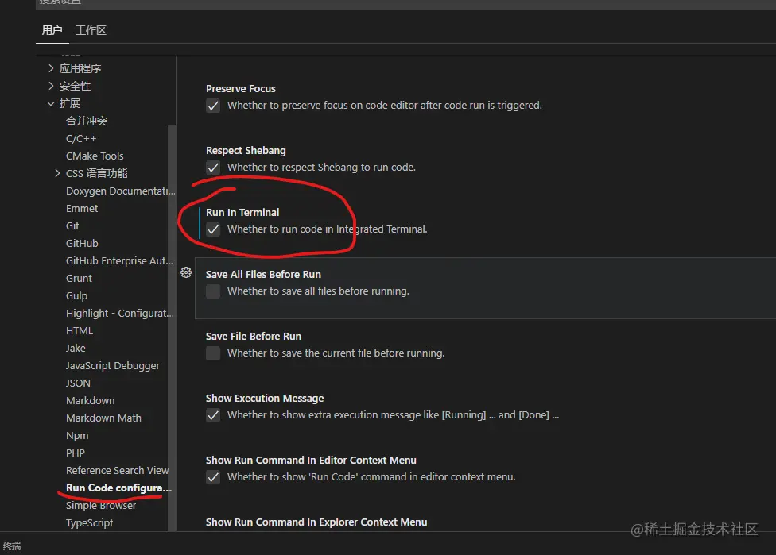Select 合并冲突 in the settings tree
776x555 pixels.
coord(87,121)
